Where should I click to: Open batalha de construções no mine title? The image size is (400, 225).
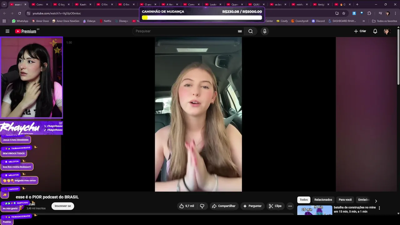355,209
